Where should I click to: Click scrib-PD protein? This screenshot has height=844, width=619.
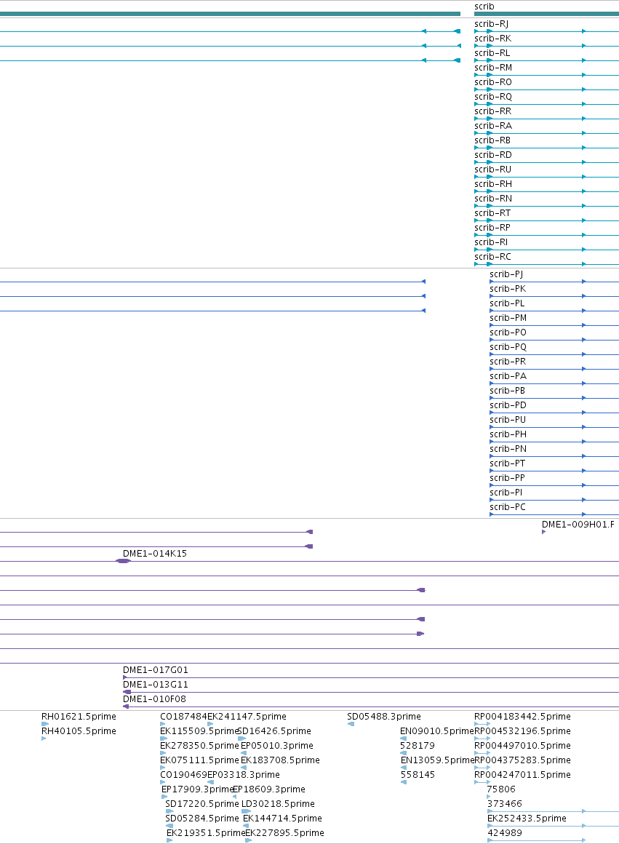(508, 405)
